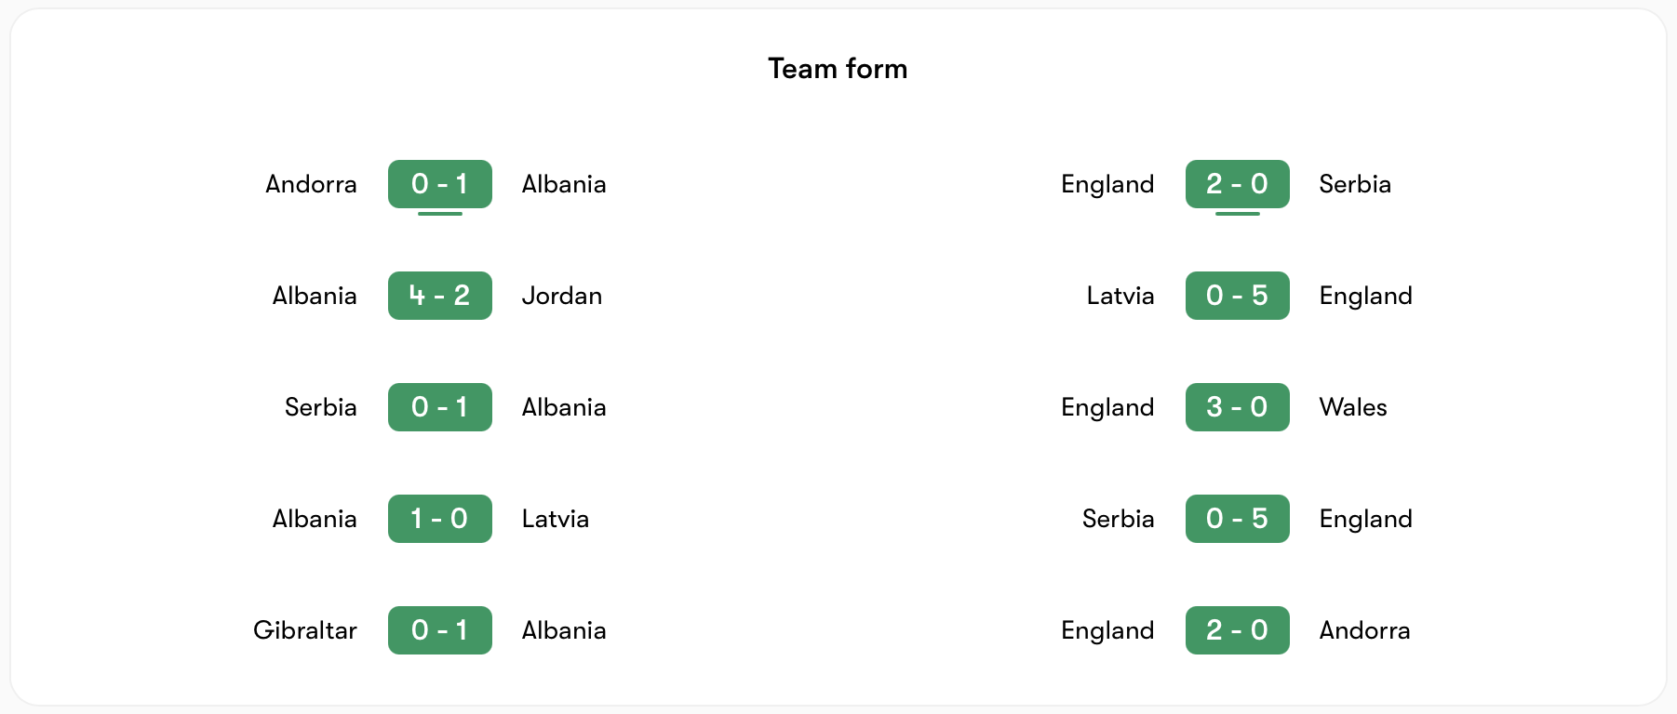Click the England 2 - 0 Serbia score
The height and width of the screenshot is (714, 1677).
tap(1237, 184)
